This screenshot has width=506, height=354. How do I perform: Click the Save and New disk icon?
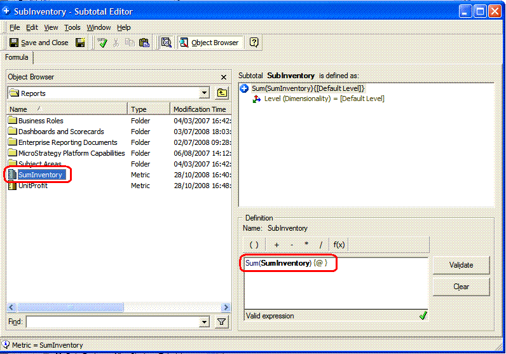[80, 43]
